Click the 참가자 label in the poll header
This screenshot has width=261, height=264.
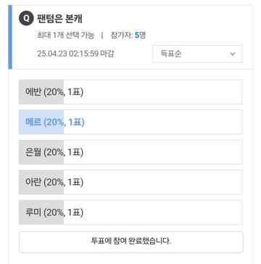(121, 36)
